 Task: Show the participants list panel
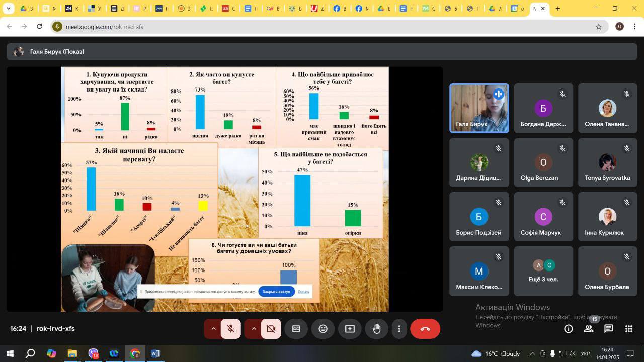pyautogui.click(x=588, y=329)
